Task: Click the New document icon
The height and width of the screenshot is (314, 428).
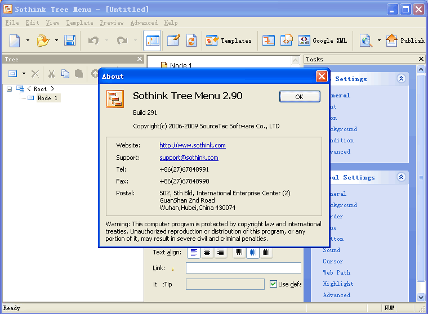Action: (x=15, y=41)
